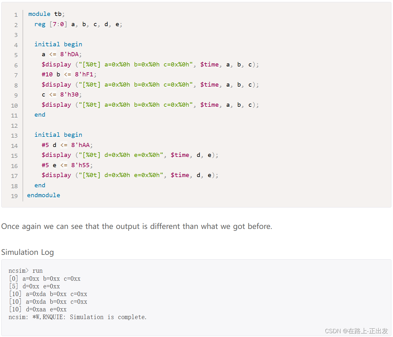Click the 'endmodule' keyword

coord(44,195)
